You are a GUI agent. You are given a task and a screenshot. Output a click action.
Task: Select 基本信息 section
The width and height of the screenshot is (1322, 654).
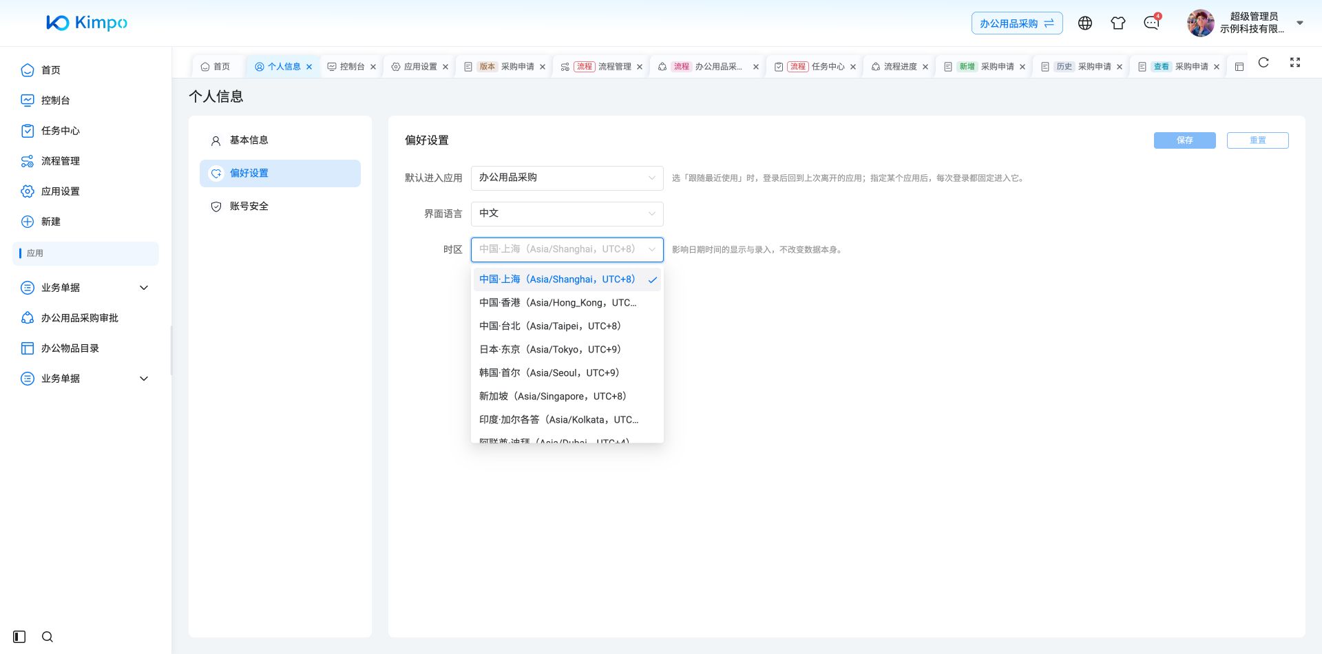tap(280, 140)
